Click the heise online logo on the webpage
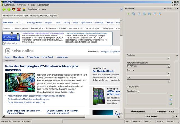Viewport: 180px width, 124px height. click(19, 51)
